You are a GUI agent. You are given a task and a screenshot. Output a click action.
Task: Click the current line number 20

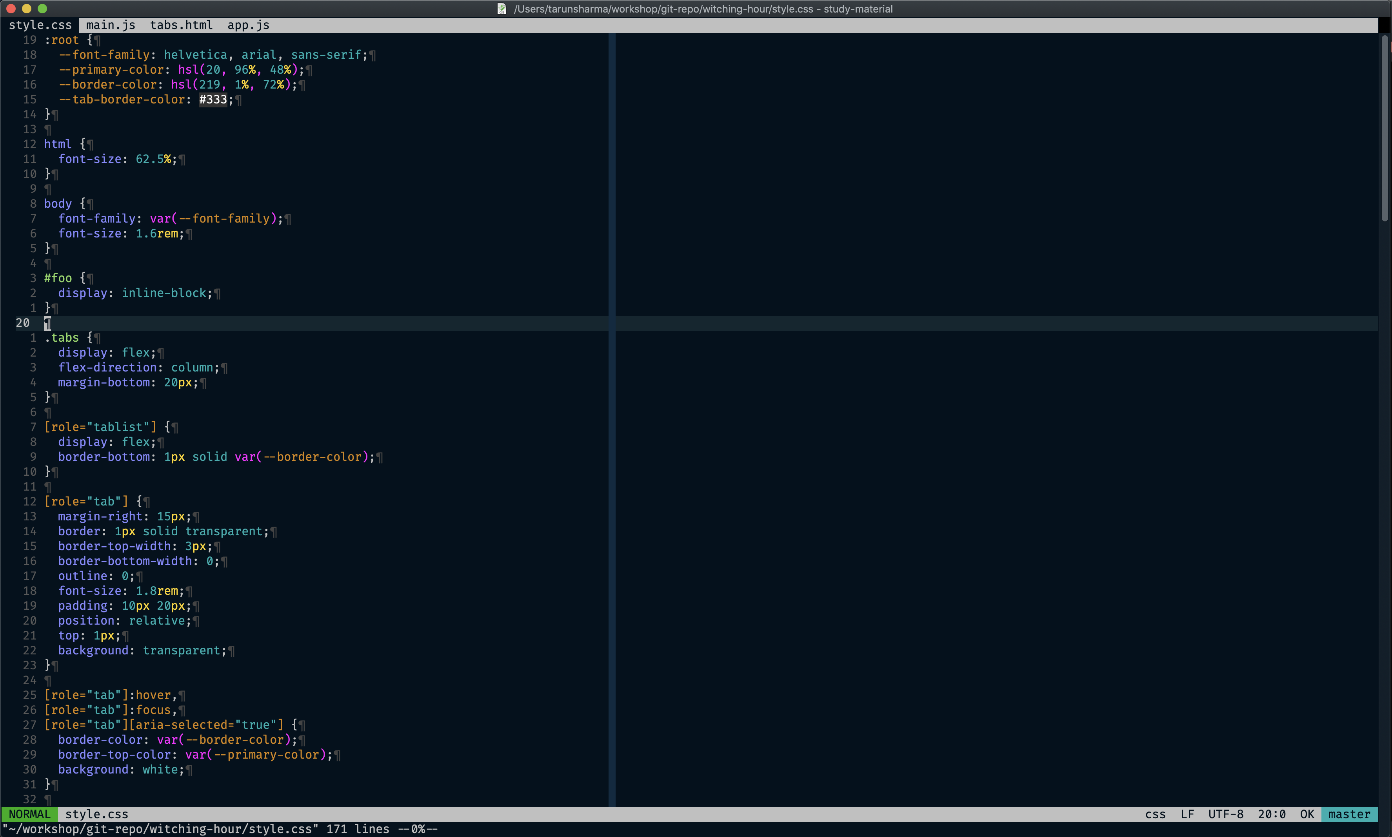click(x=23, y=322)
